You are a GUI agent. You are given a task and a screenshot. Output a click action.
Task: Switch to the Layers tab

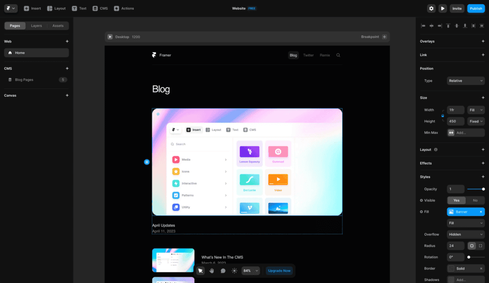(36, 26)
